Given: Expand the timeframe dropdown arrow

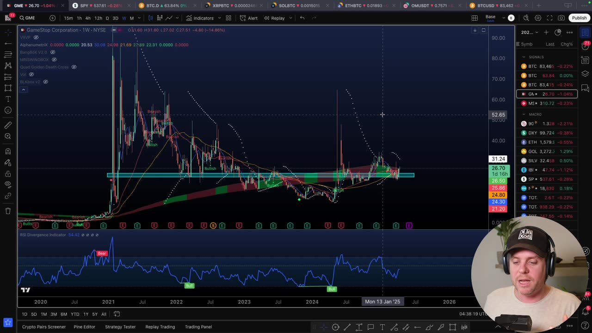Looking at the screenshot, I should tap(139, 18).
